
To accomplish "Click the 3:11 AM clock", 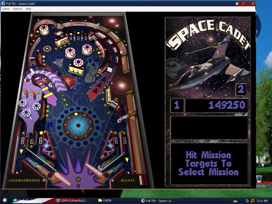I will pos(262,201).
